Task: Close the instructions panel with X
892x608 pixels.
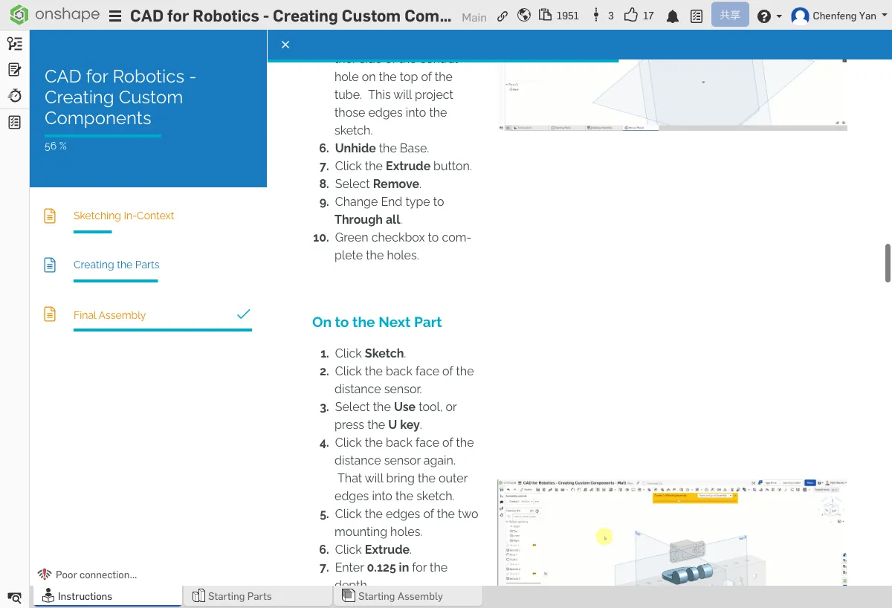Action: coord(285,45)
